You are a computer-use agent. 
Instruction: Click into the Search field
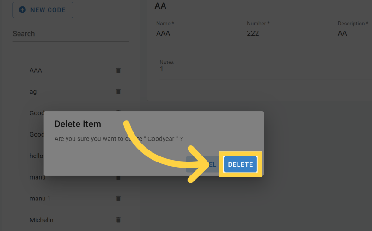coord(71,34)
